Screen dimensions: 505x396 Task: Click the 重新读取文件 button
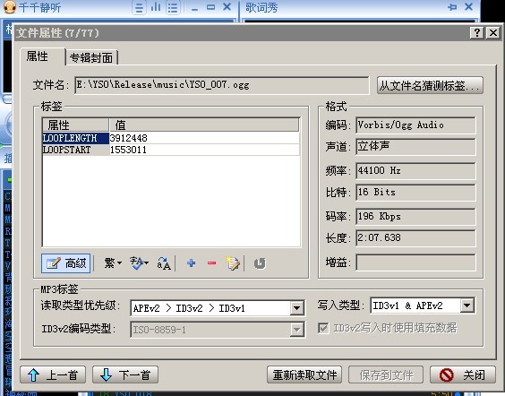pos(304,374)
